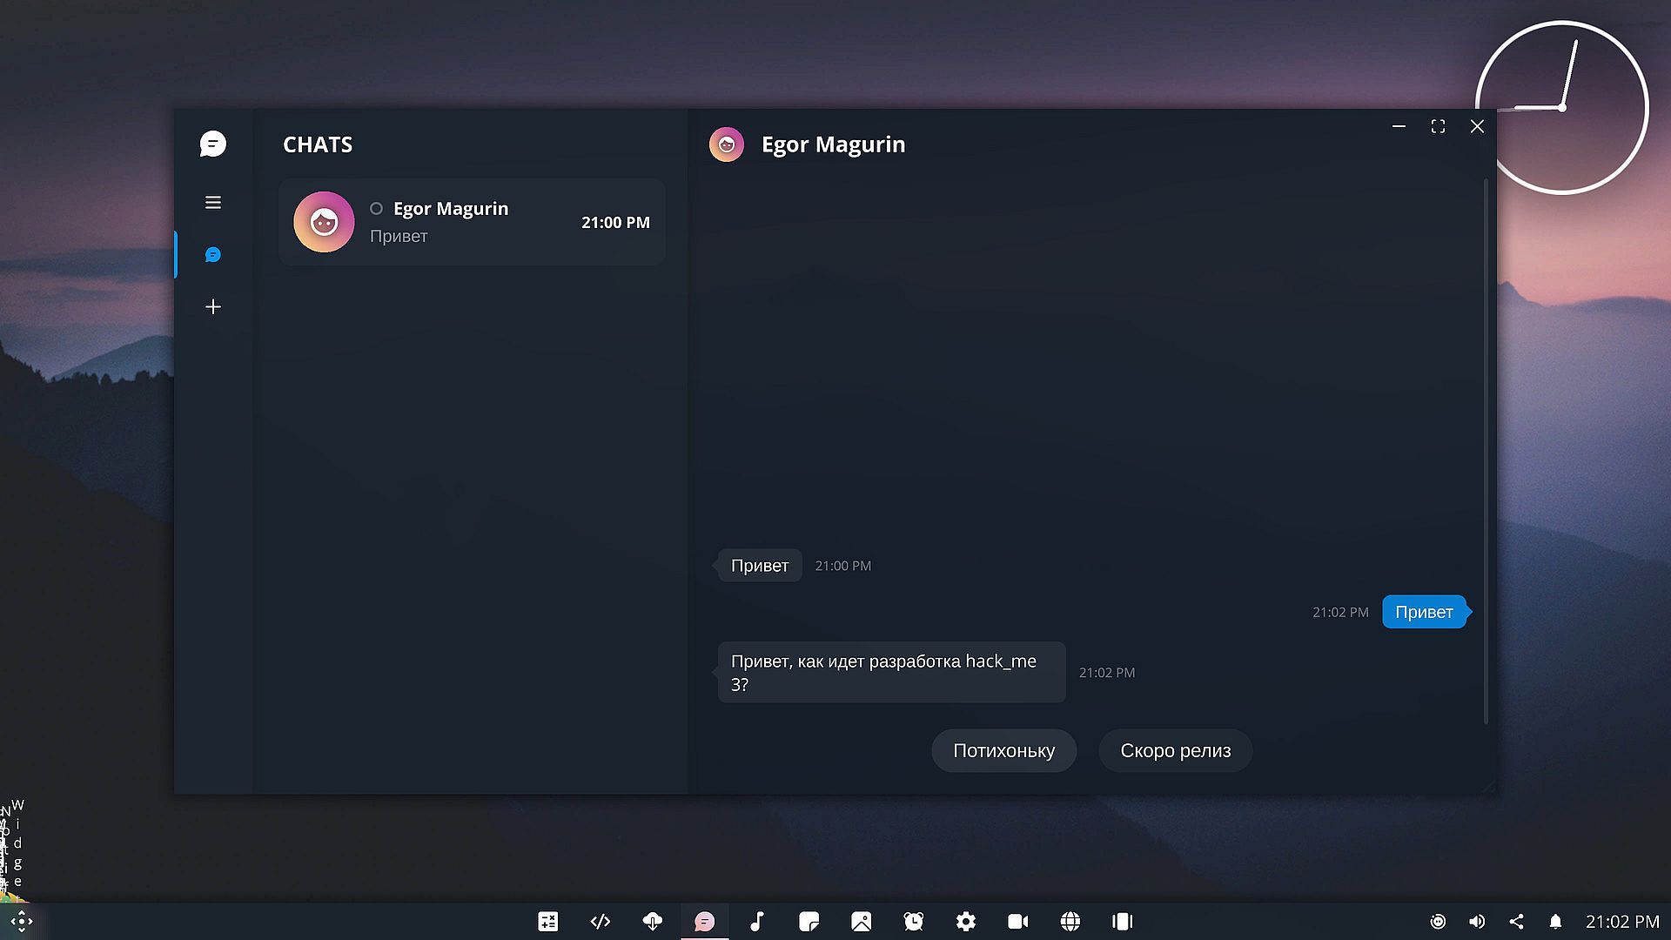1671x940 pixels.
Task: Open the video camera app in dock
Action: [x=1018, y=922]
